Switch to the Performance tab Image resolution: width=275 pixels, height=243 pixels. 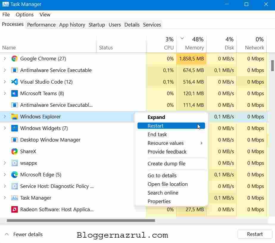[x=41, y=25]
